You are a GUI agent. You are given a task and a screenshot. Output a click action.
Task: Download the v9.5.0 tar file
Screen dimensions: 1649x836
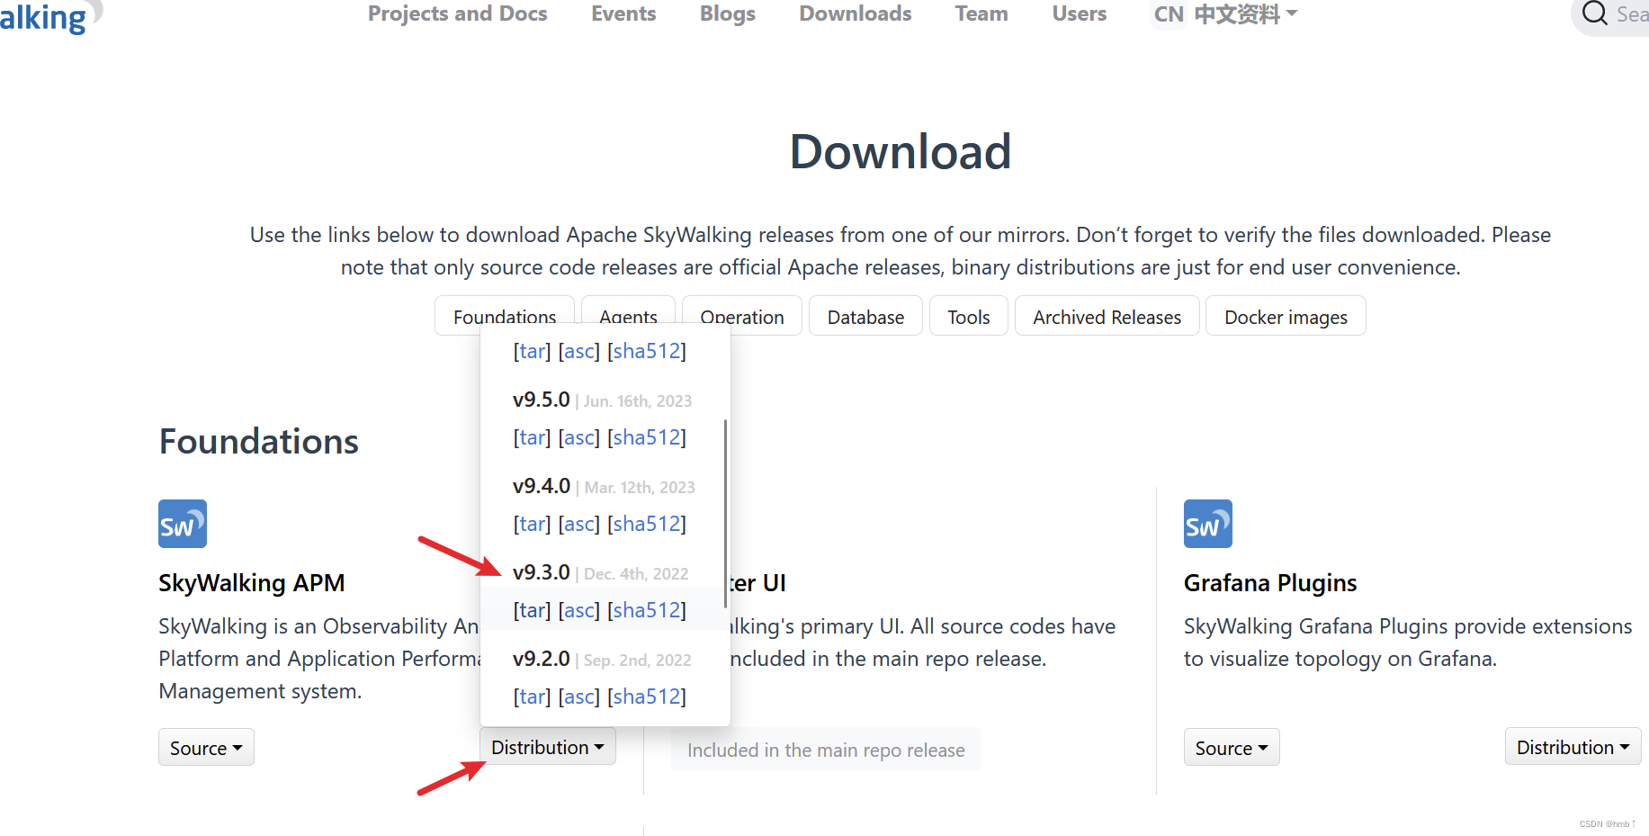point(532,437)
